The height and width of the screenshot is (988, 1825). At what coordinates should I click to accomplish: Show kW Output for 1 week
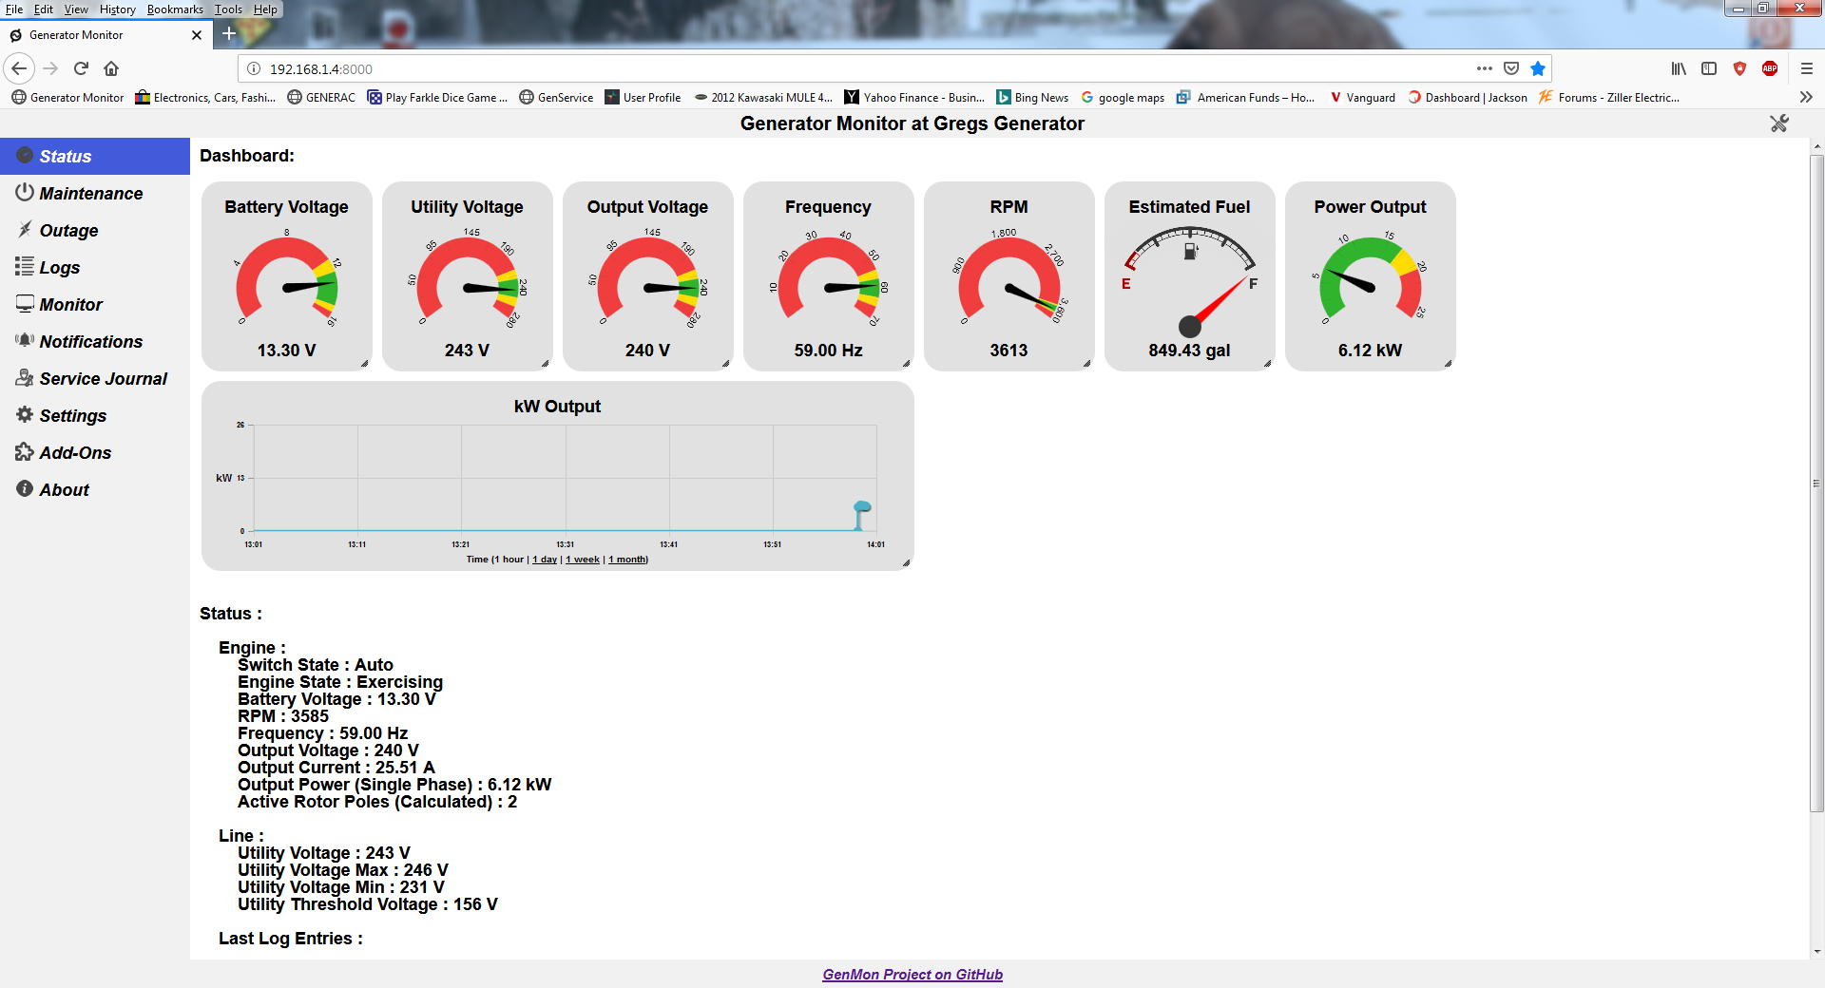(583, 560)
